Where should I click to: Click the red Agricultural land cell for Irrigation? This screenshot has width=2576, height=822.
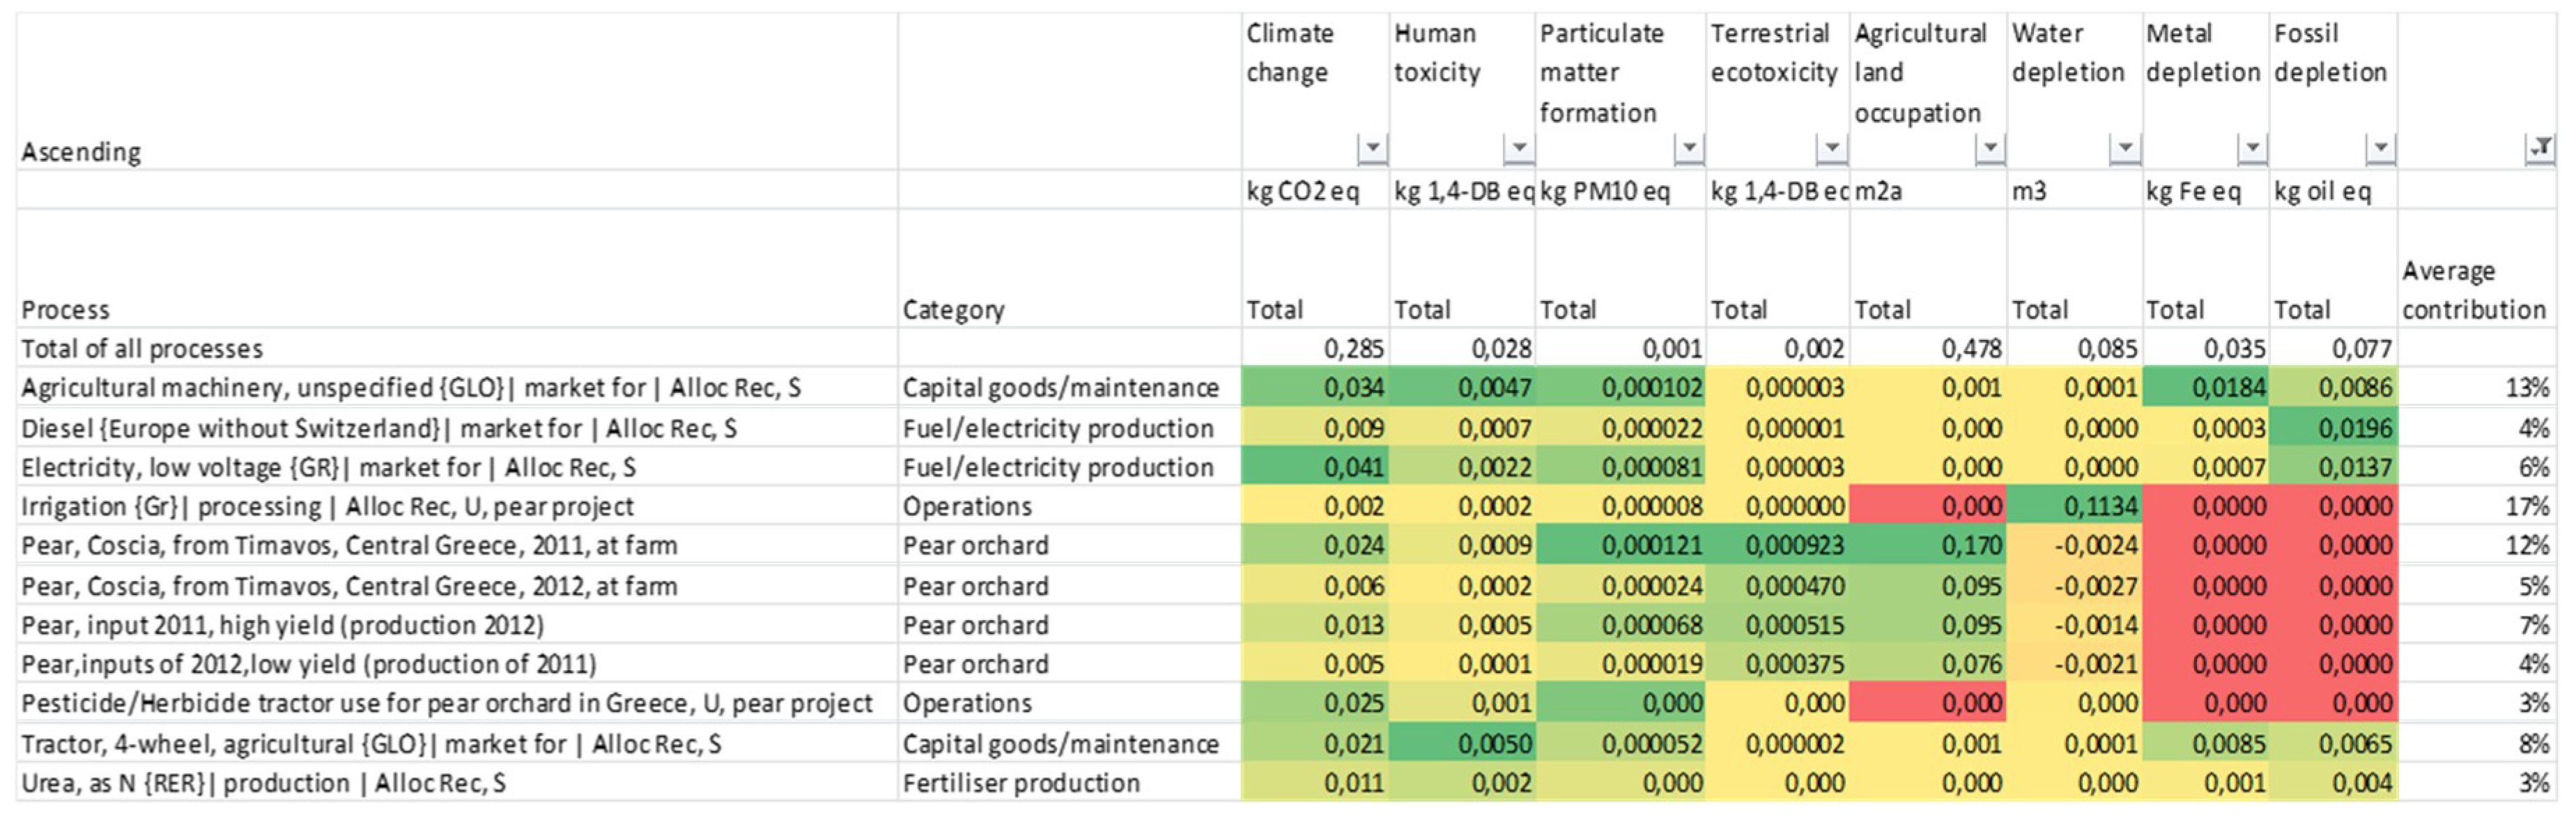pyautogui.click(x=1927, y=507)
